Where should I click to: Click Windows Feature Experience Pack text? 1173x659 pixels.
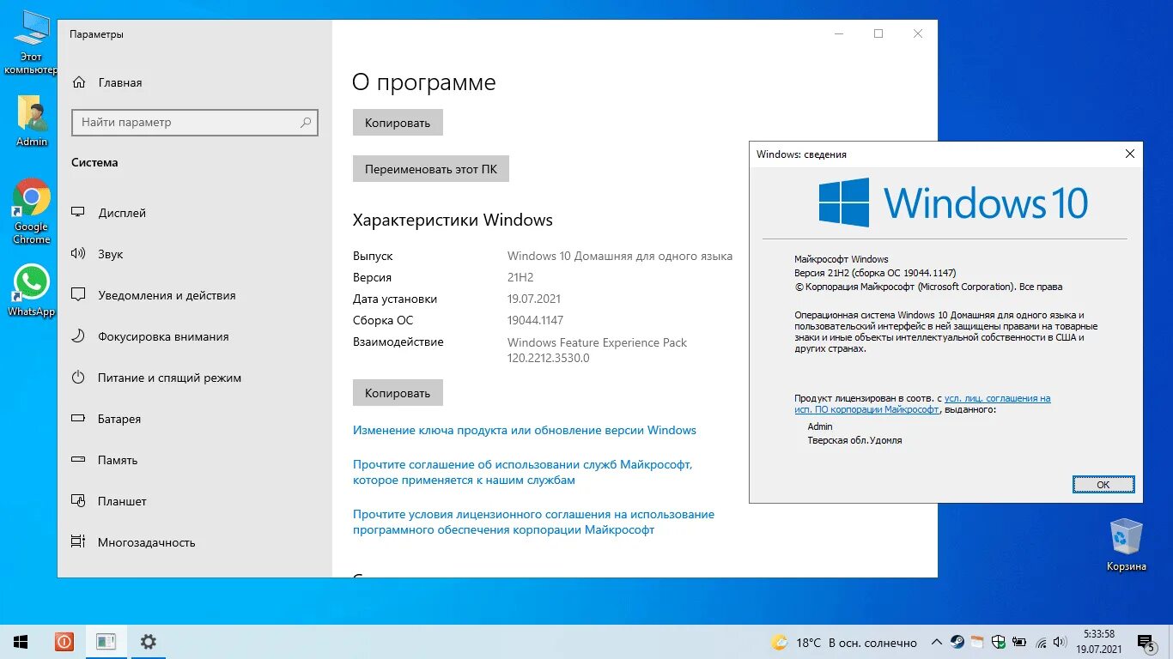tap(597, 342)
